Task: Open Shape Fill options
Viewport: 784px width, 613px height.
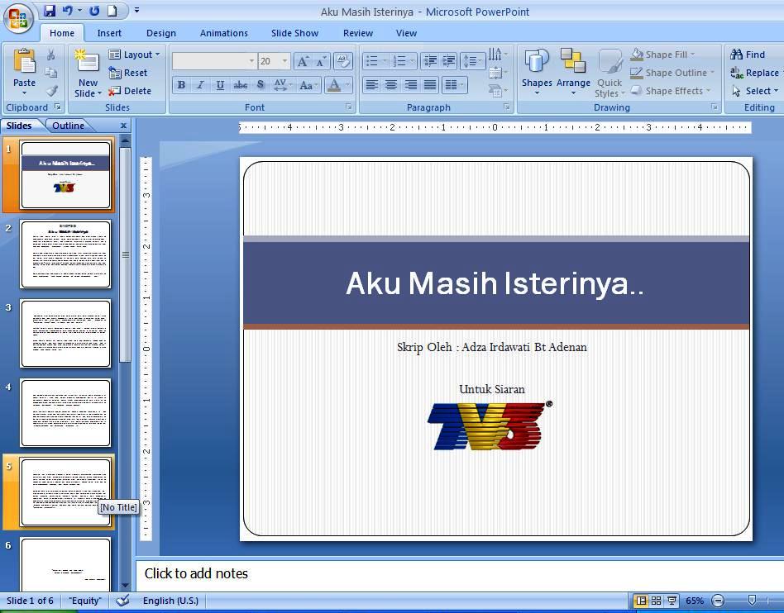Action: click(663, 55)
